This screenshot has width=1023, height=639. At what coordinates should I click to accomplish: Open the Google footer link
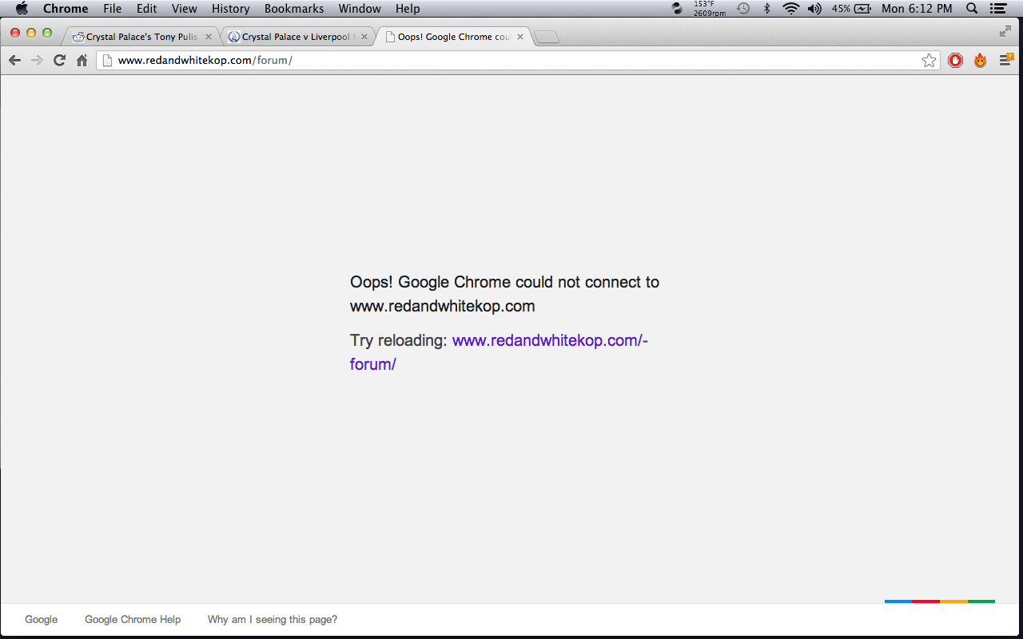[x=42, y=620]
